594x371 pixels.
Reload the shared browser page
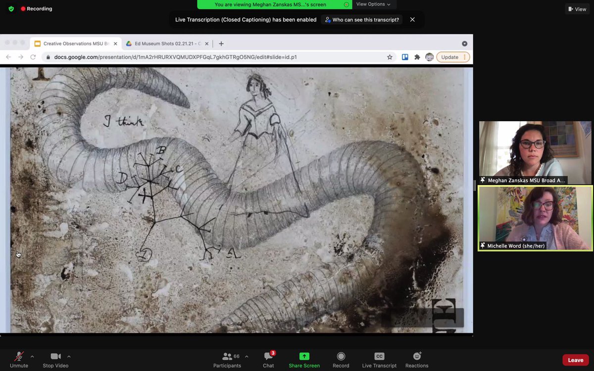pos(33,57)
